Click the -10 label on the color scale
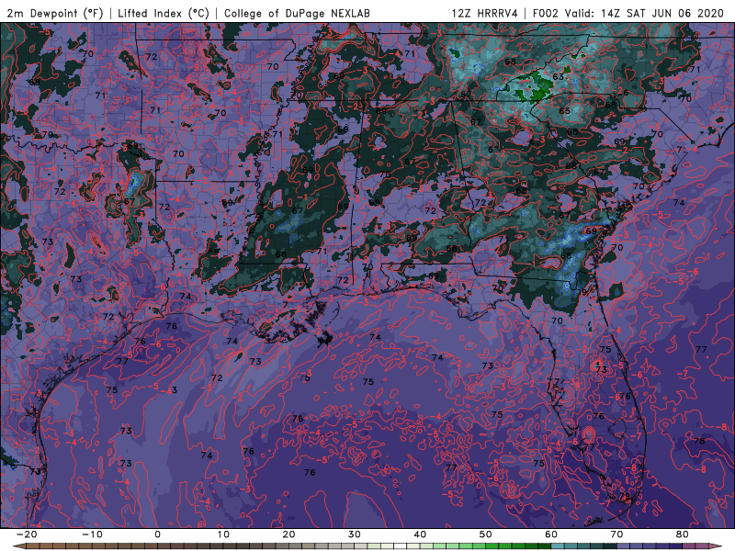 pyautogui.click(x=92, y=534)
